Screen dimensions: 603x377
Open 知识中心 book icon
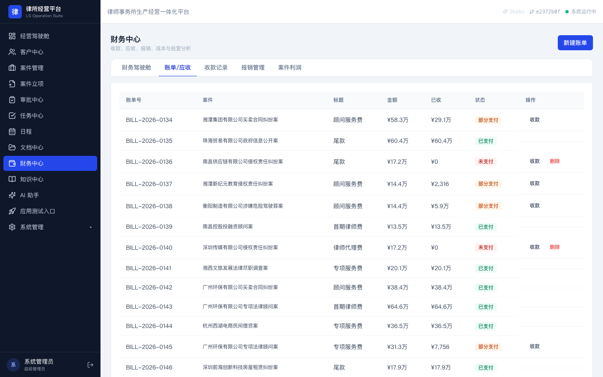click(x=12, y=179)
